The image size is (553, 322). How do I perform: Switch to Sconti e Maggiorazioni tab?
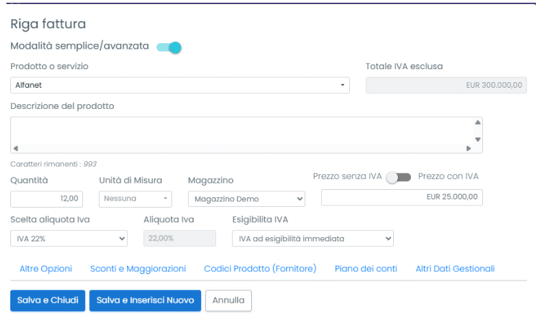[x=138, y=269]
